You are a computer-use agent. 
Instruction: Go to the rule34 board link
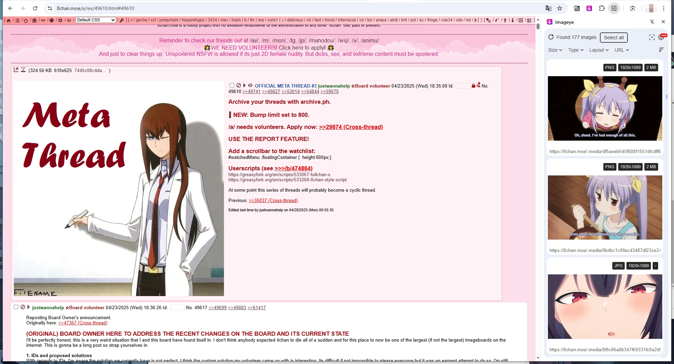point(447,20)
